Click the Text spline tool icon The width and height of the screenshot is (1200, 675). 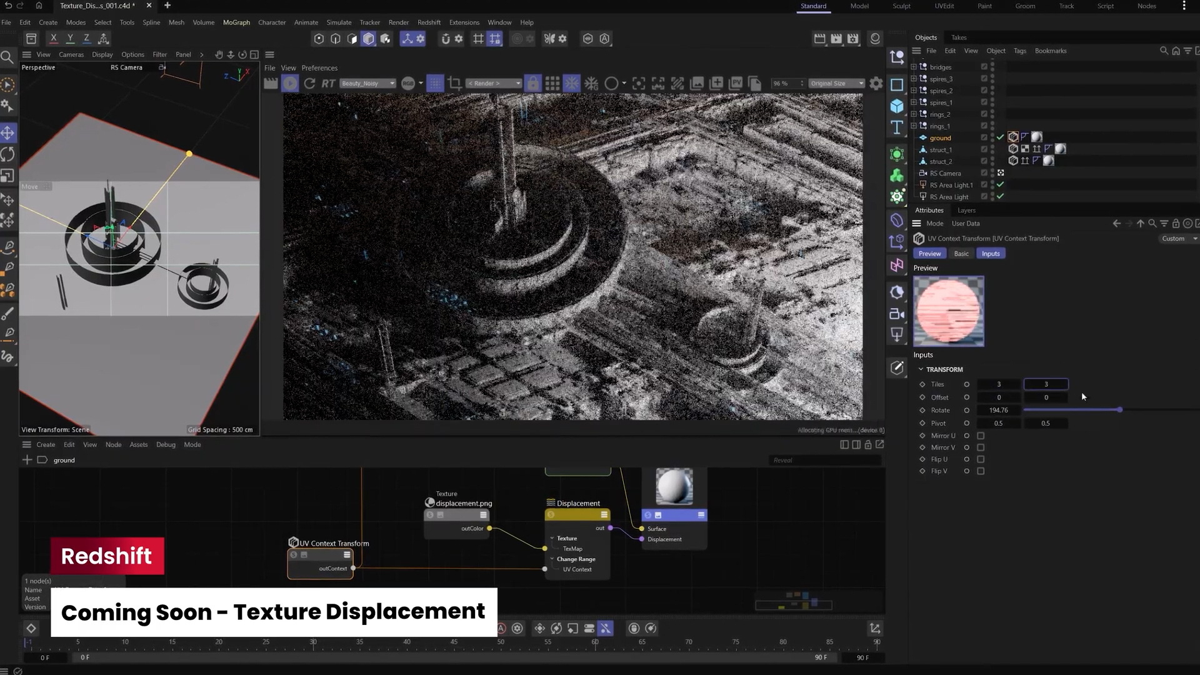[x=897, y=127]
